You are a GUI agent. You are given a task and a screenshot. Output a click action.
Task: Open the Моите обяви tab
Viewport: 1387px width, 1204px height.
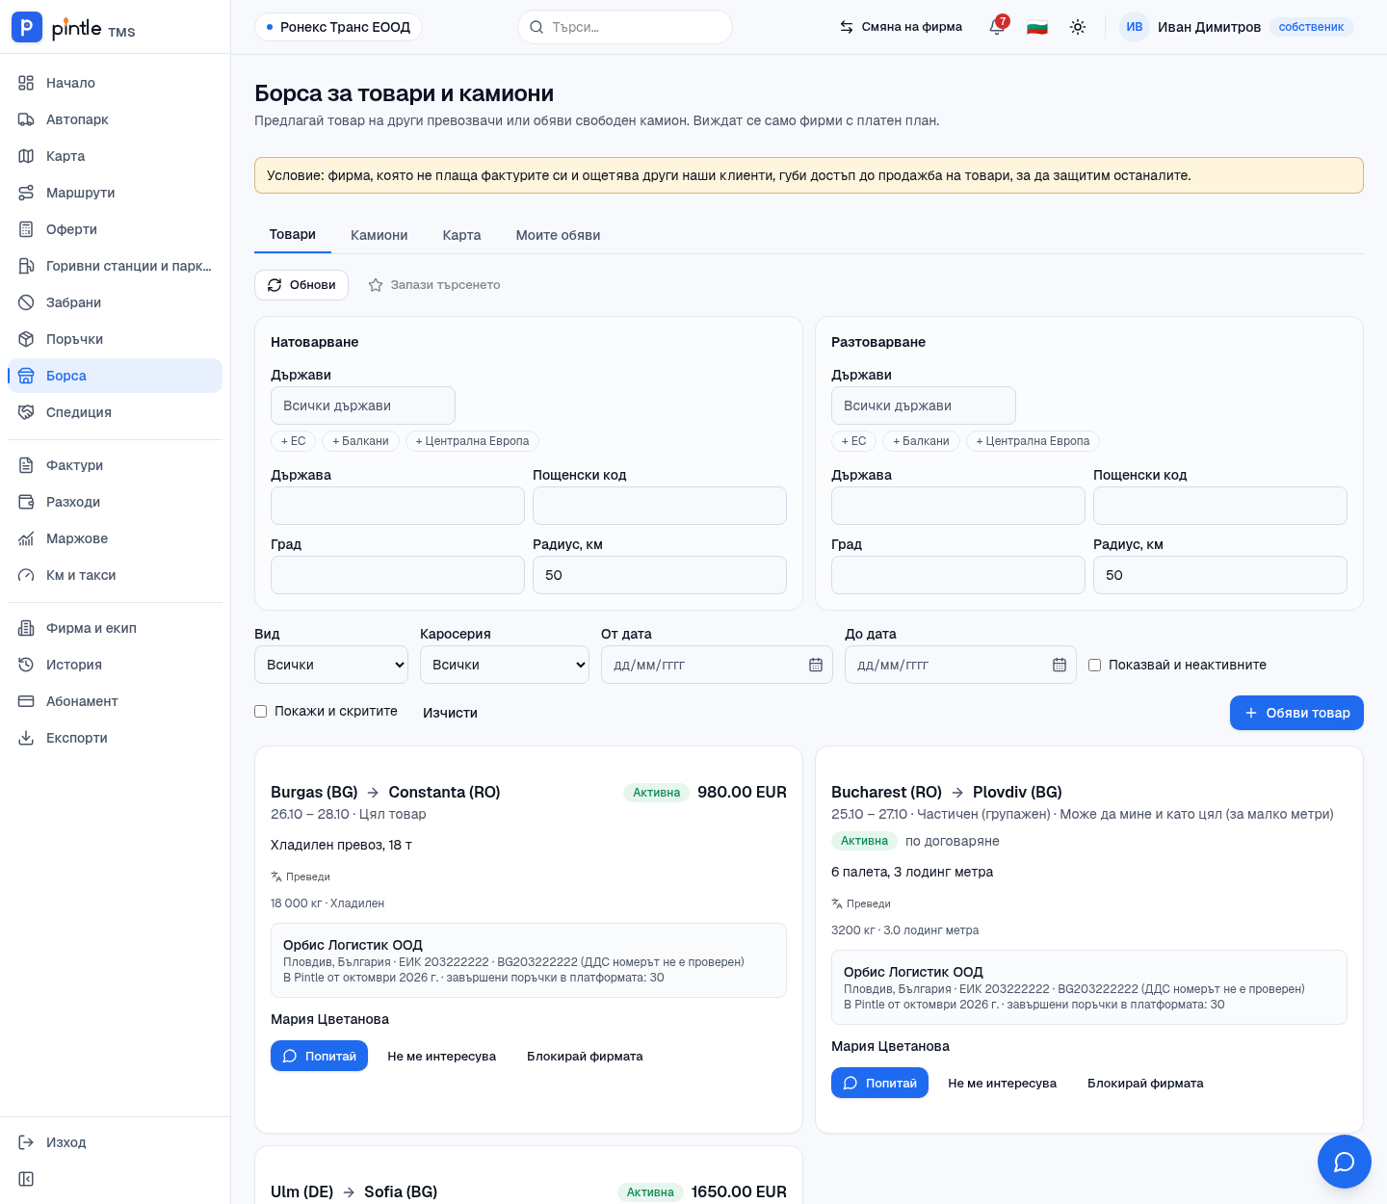click(558, 235)
